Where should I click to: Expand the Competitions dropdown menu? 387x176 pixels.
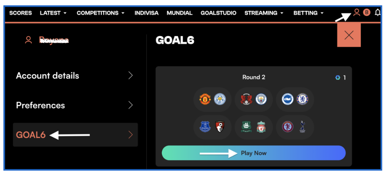point(101,13)
